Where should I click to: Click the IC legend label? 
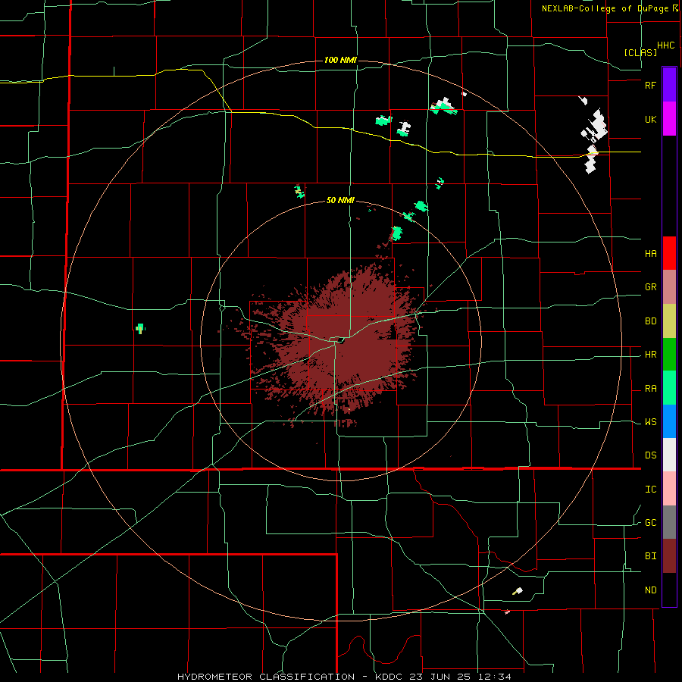pos(650,490)
